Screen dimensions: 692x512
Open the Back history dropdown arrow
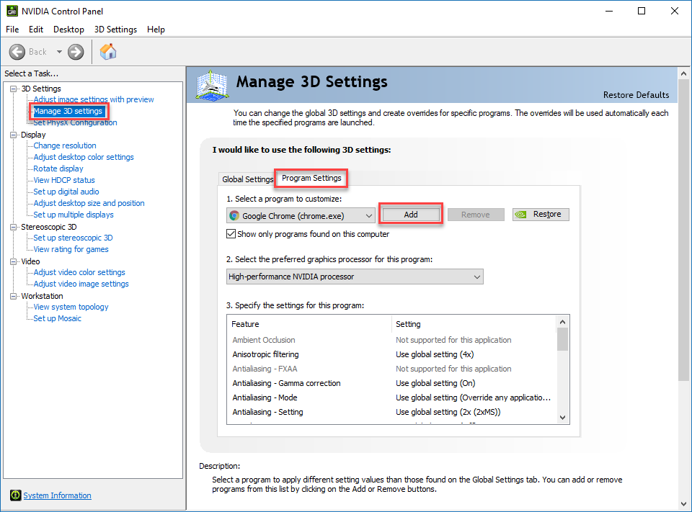coord(59,52)
